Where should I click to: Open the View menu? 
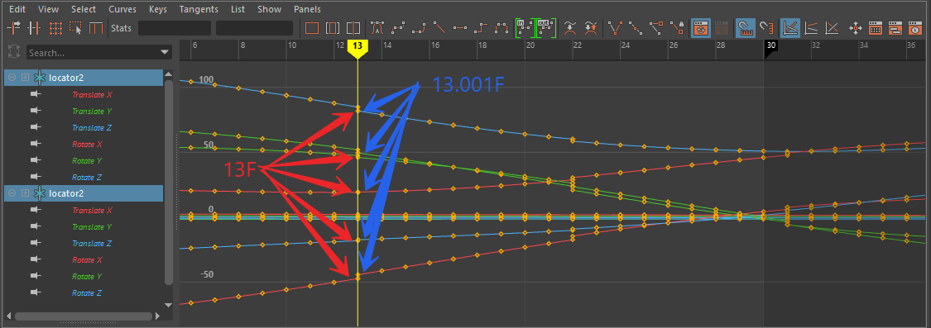(x=48, y=9)
